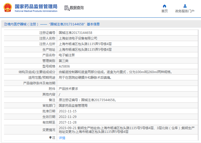
Task: Click the 变更情况 change record text
Action: 127,130
